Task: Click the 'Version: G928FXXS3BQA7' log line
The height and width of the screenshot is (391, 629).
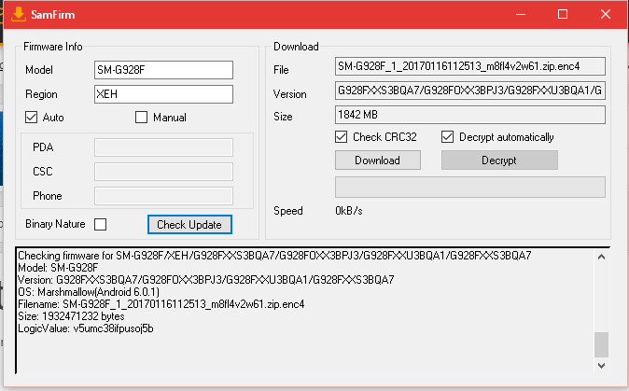Action: (206, 280)
